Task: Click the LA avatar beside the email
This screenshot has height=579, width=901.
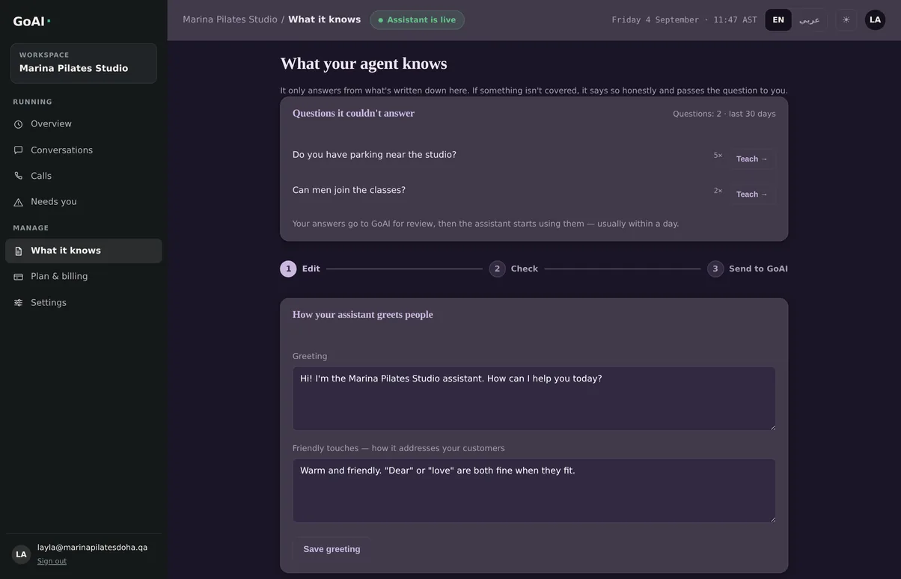Action: [x=21, y=554]
